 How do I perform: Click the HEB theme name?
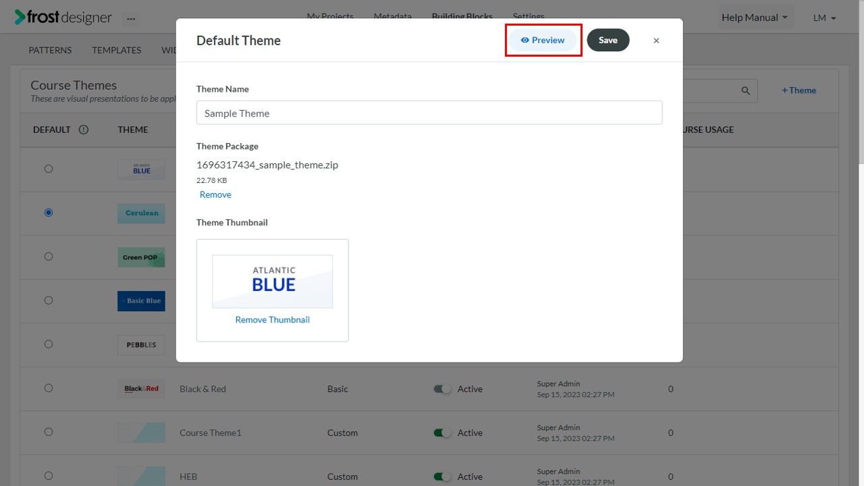[x=188, y=477]
